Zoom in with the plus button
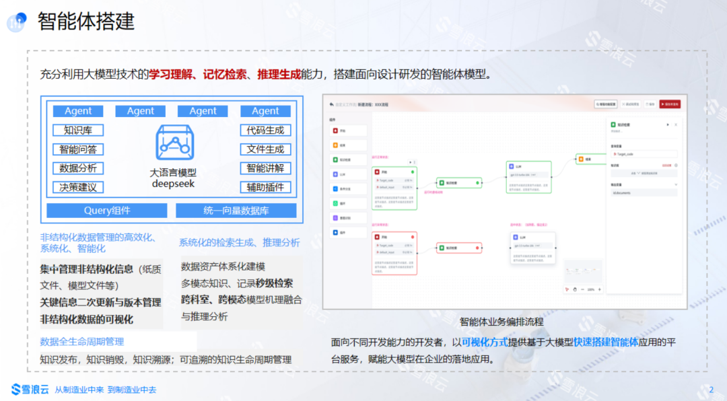Image resolution: width=727 pixels, height=401 pixels. point(600,289)
